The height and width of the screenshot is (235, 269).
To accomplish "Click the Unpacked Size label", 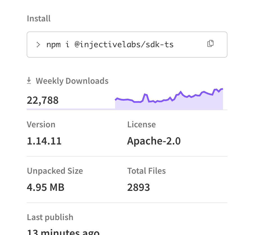I will [55, 171].
